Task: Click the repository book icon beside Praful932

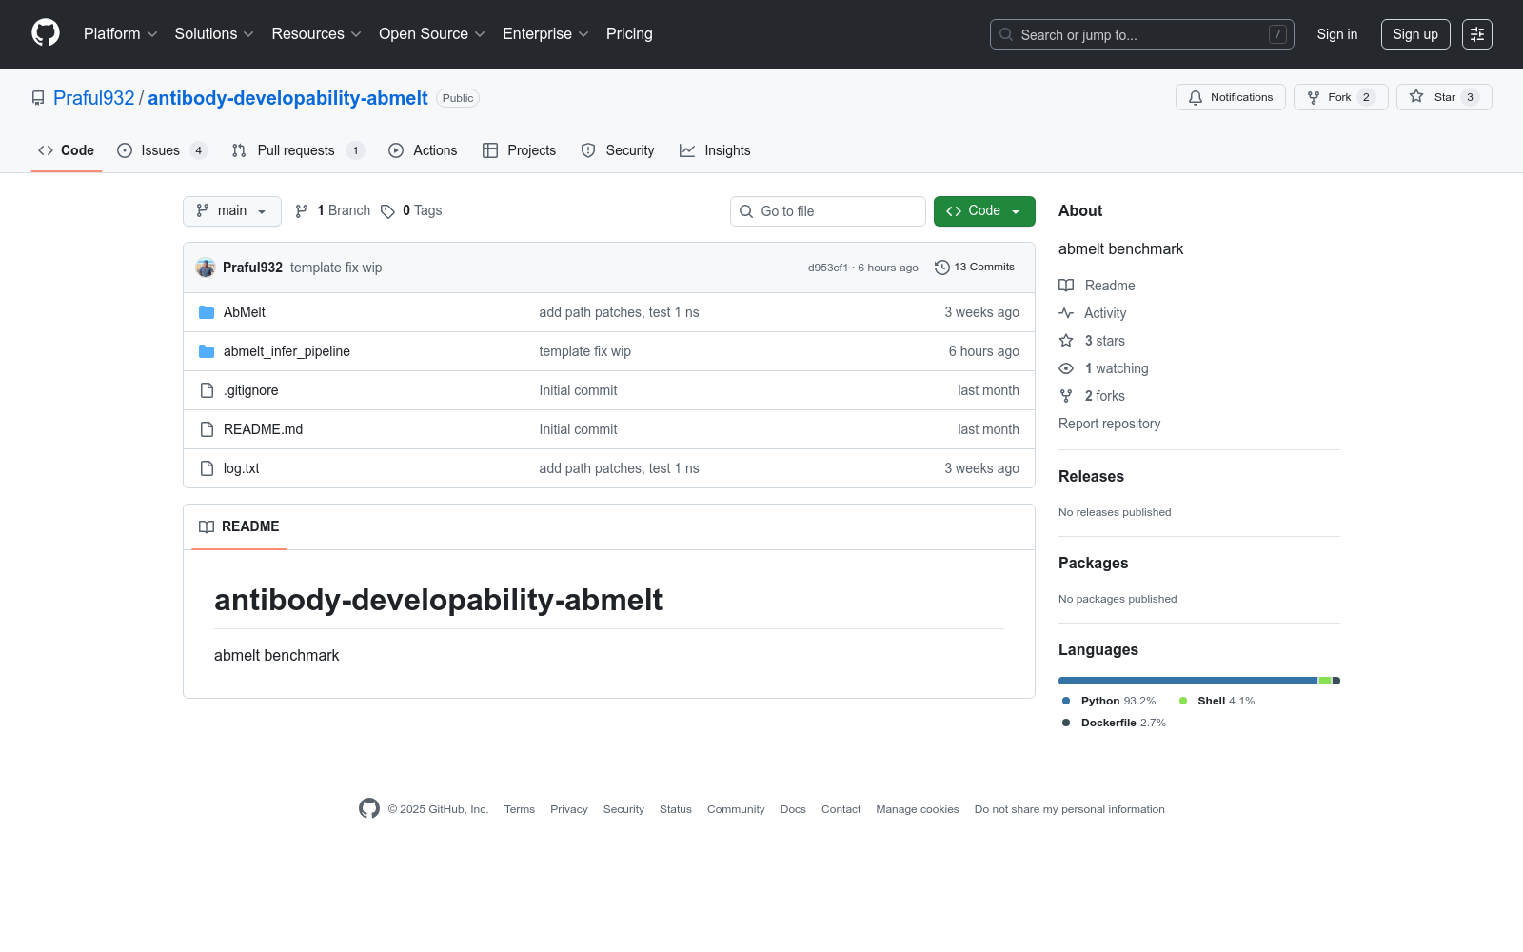Action: click(38, 98)
